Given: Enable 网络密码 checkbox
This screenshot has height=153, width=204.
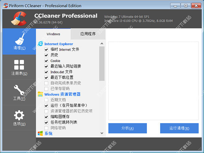Looking at the screenshot, I should 46,128.
